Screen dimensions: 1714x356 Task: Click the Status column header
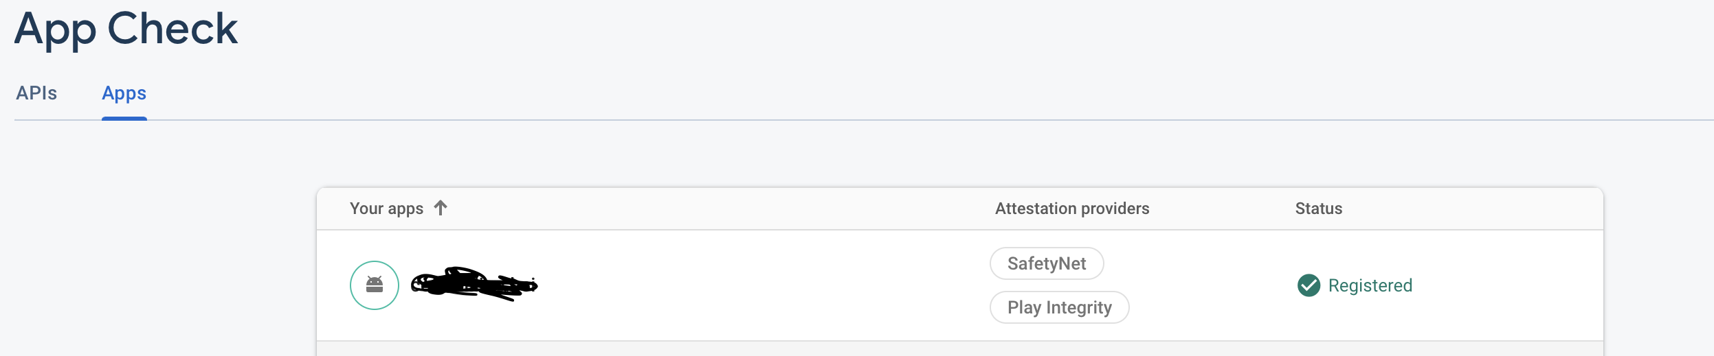(1318, 209)
